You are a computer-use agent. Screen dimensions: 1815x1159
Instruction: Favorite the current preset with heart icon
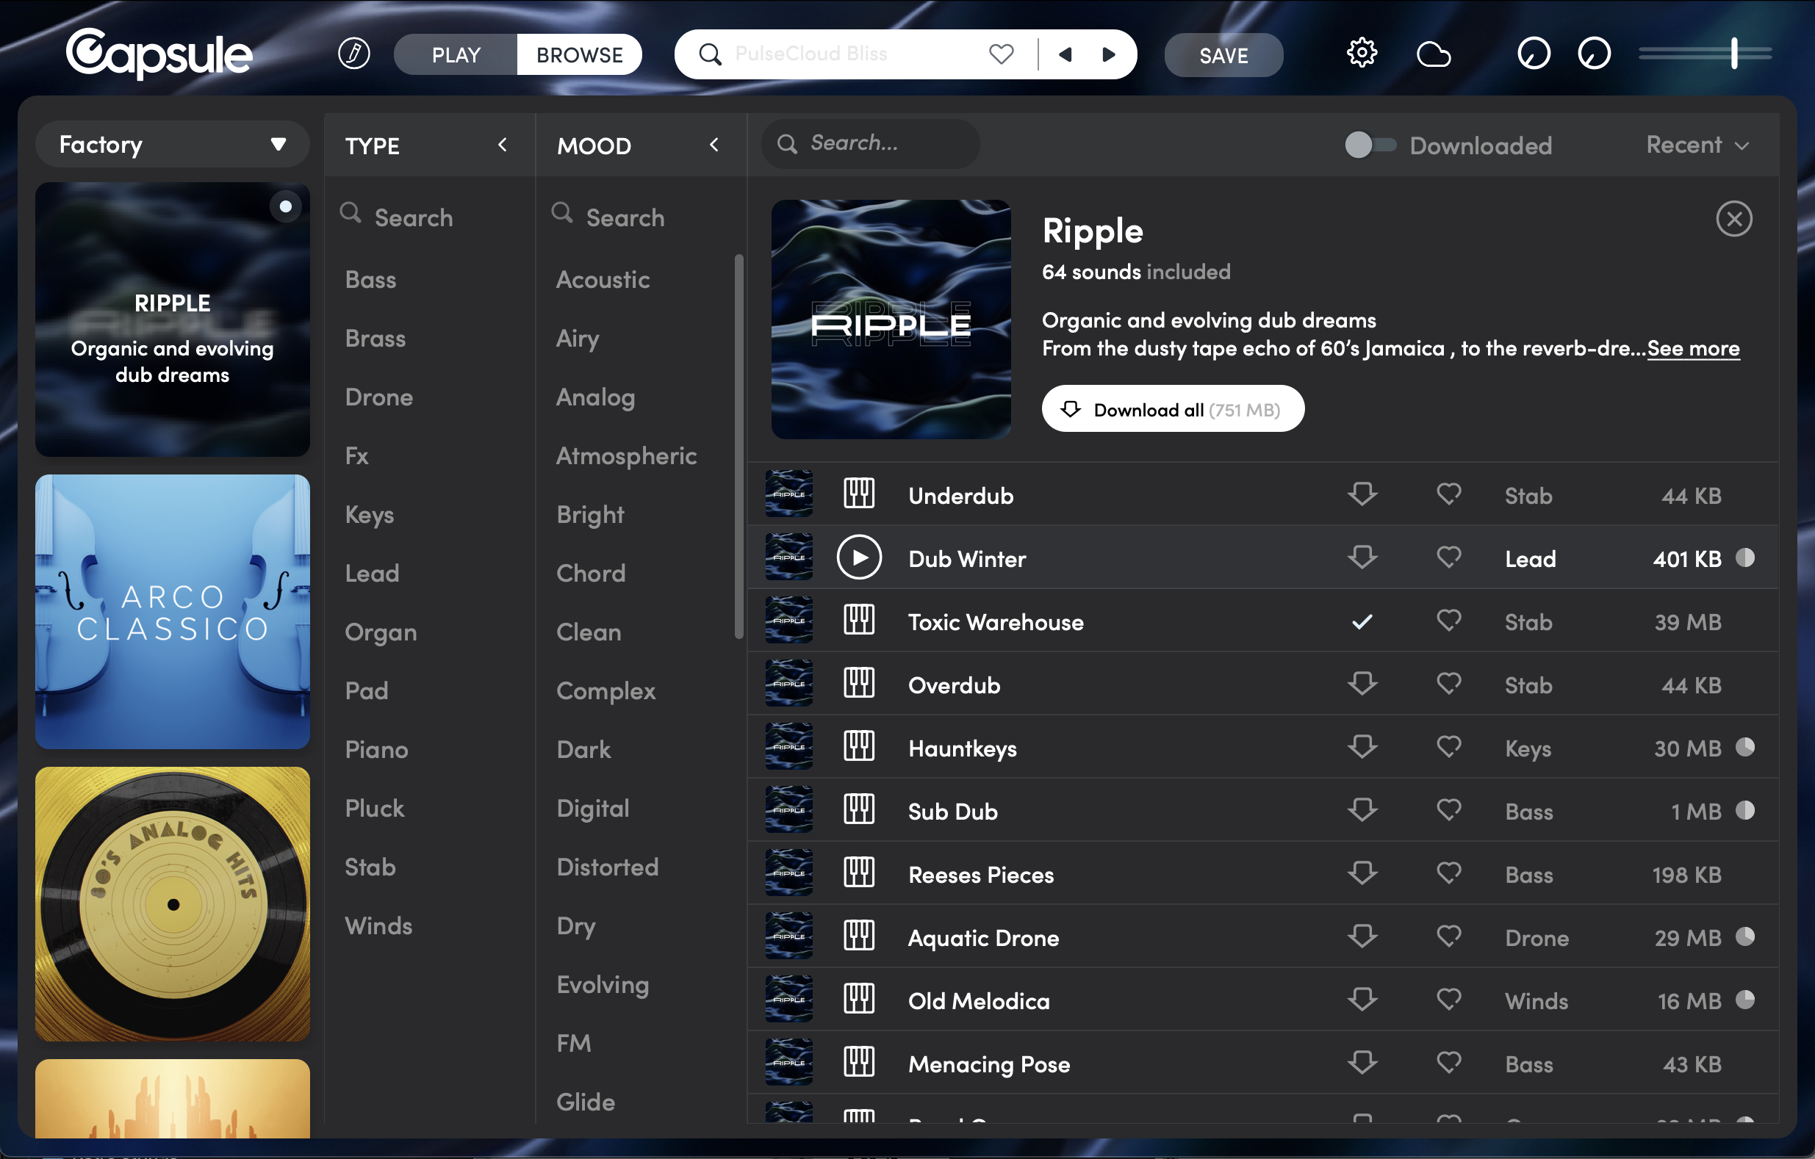[1001, 54]
